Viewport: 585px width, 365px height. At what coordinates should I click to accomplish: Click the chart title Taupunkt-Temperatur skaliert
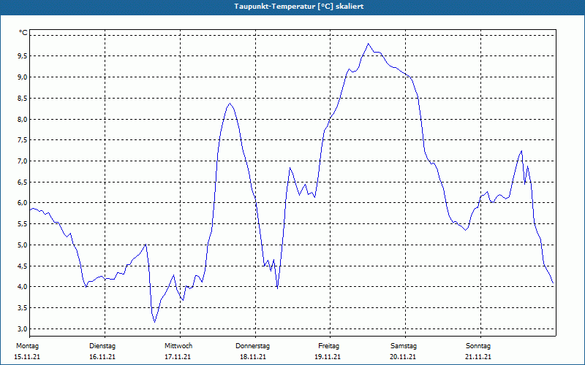pyautogui.click(x=299, y=7)
